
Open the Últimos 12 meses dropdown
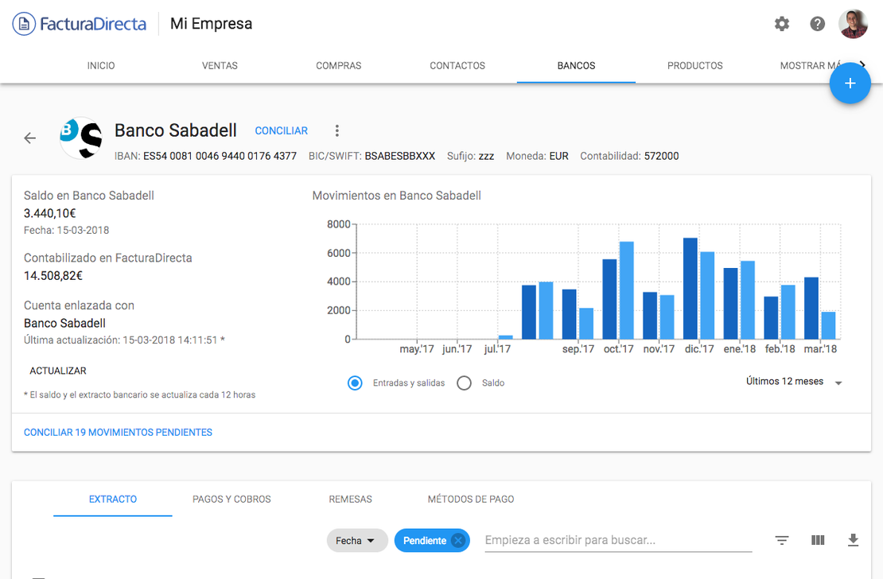[x=794, y=382]
